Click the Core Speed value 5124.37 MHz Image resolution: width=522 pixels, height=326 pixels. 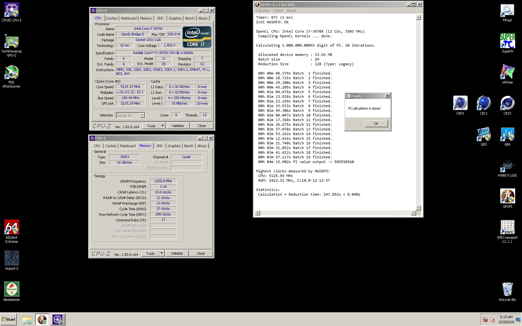130,87
